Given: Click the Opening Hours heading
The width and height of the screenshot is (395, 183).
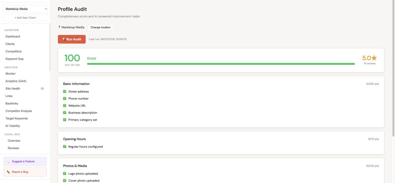Looking at the screenshot, I should click(74, 139).
